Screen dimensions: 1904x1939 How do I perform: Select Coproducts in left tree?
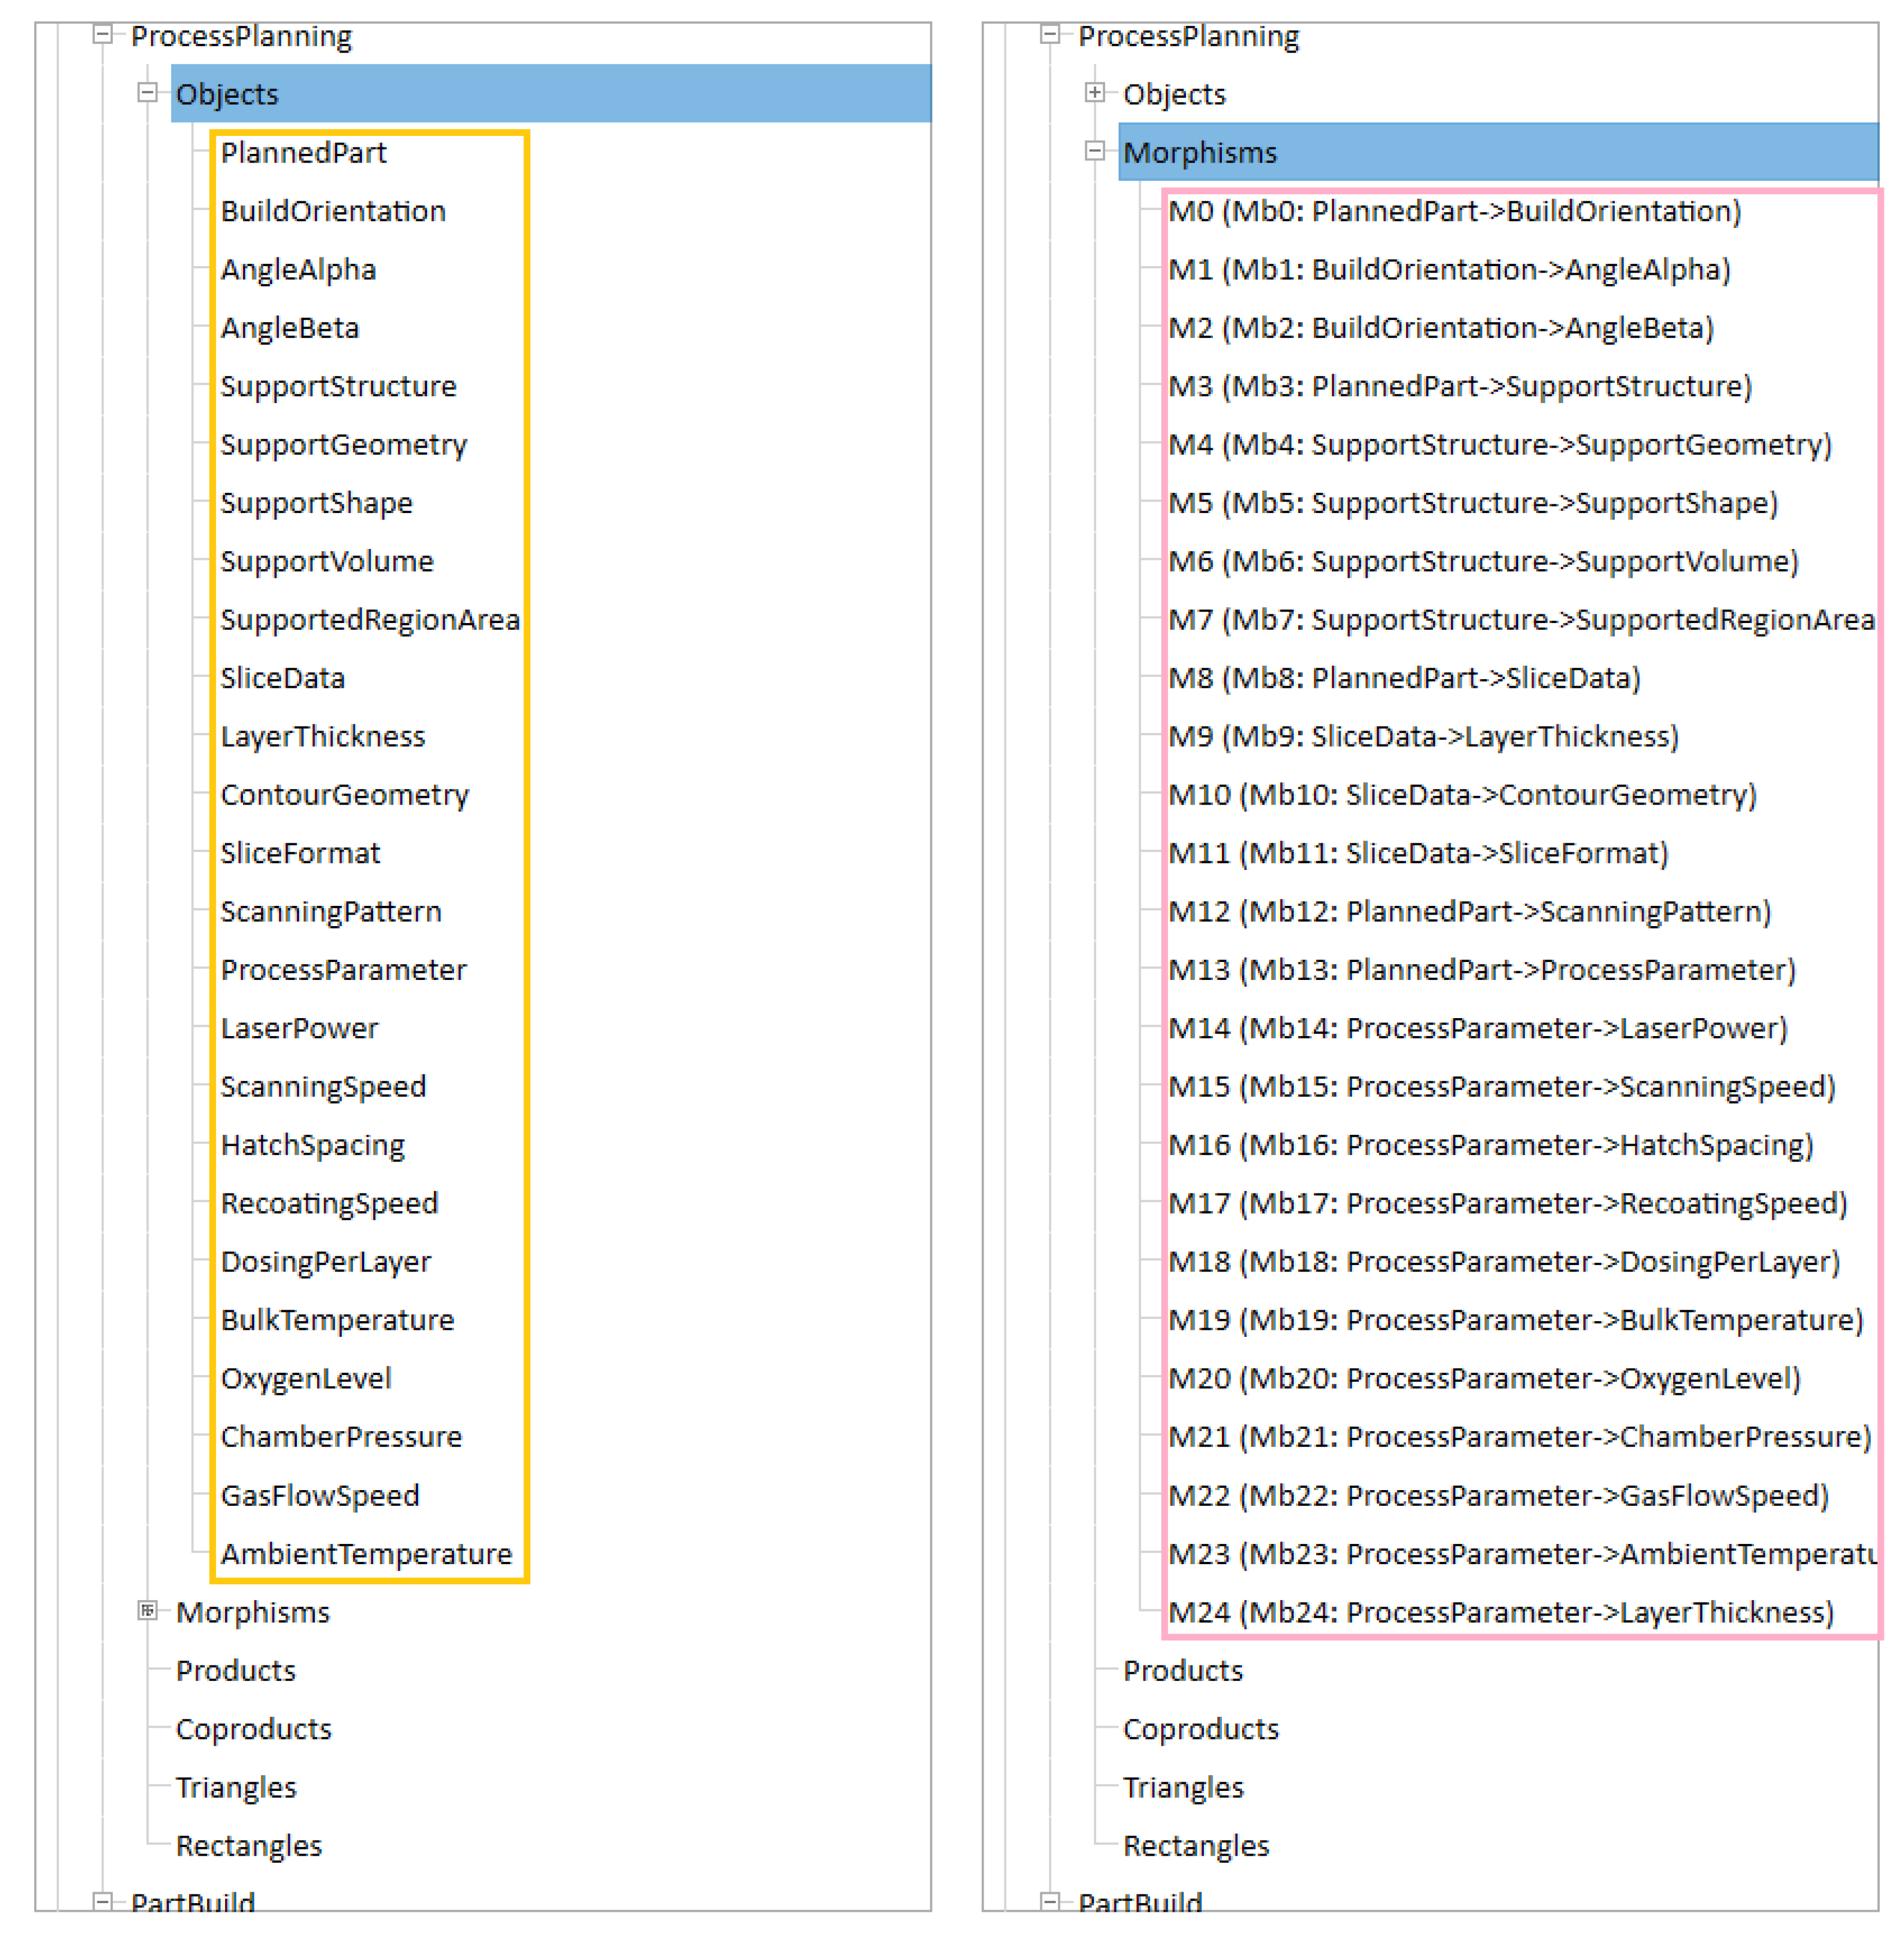pyautogui.click(x=253, y=1728)
